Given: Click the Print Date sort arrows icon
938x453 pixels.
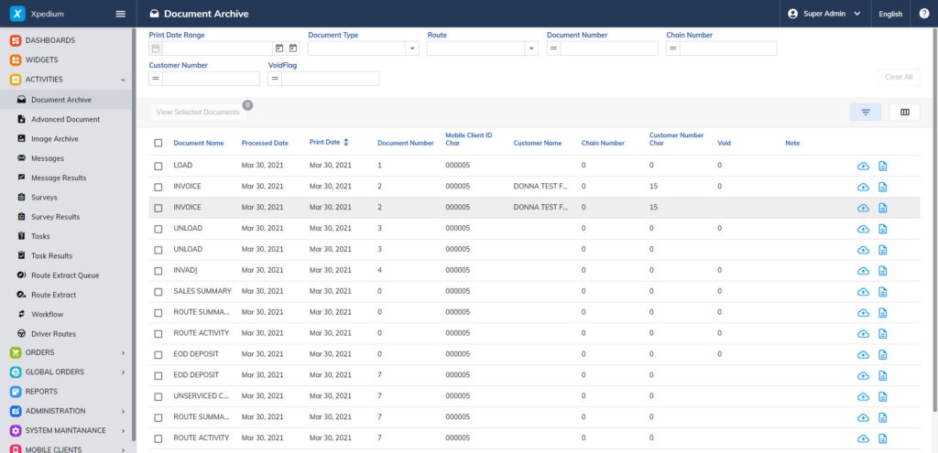Looking at the screenshot, I should coord(345,143).
